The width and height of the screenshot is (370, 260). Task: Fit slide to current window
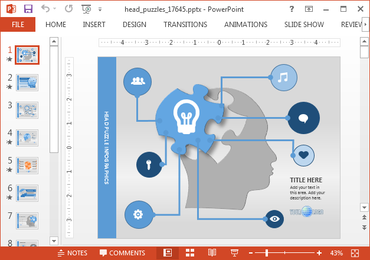(355, 253)
